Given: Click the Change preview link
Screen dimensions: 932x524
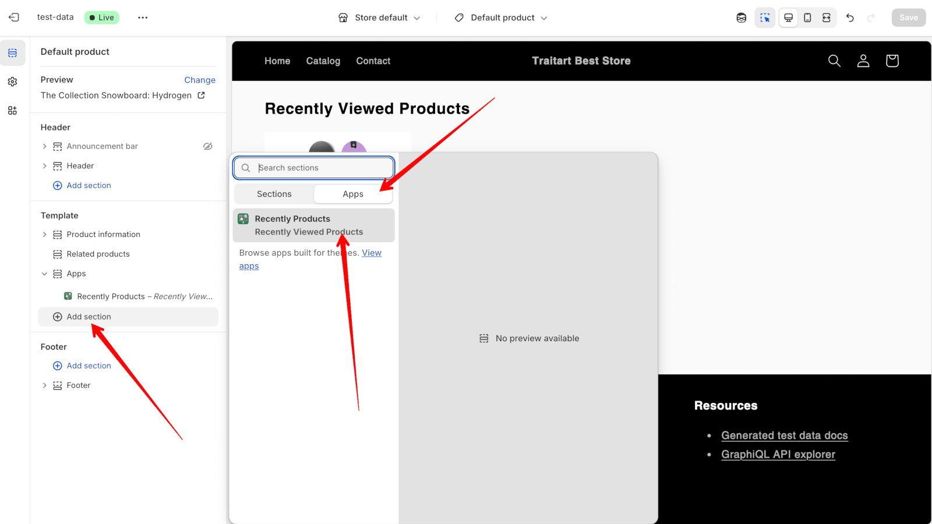Looking at the screenshot, I should pos(200,80).
